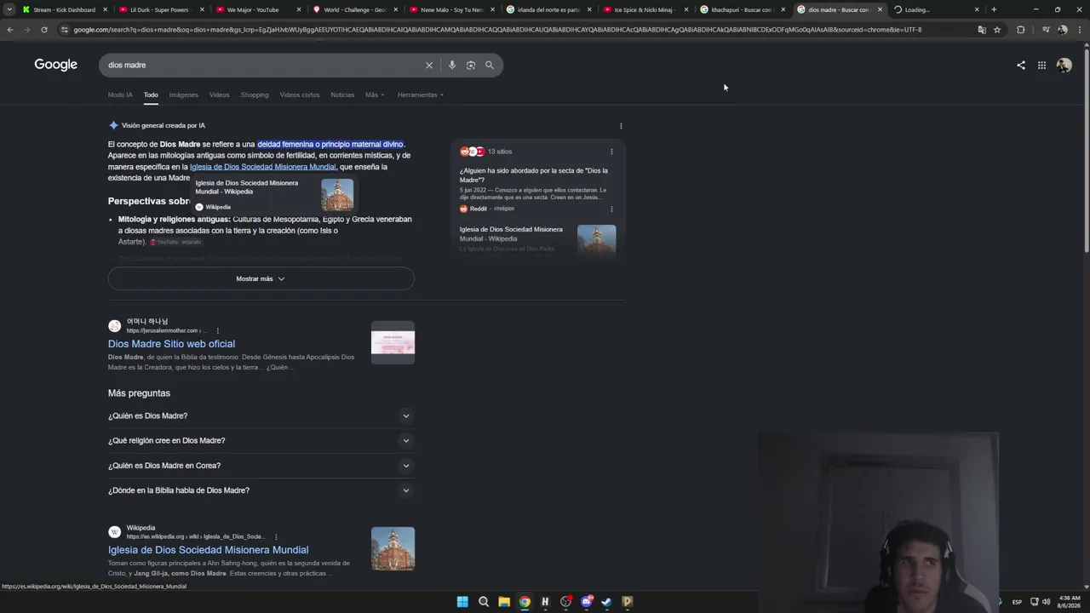Clear the search box with the X icon
Image resolution: width=1090 pixels, height=613 pixels.
pos(429,65)
